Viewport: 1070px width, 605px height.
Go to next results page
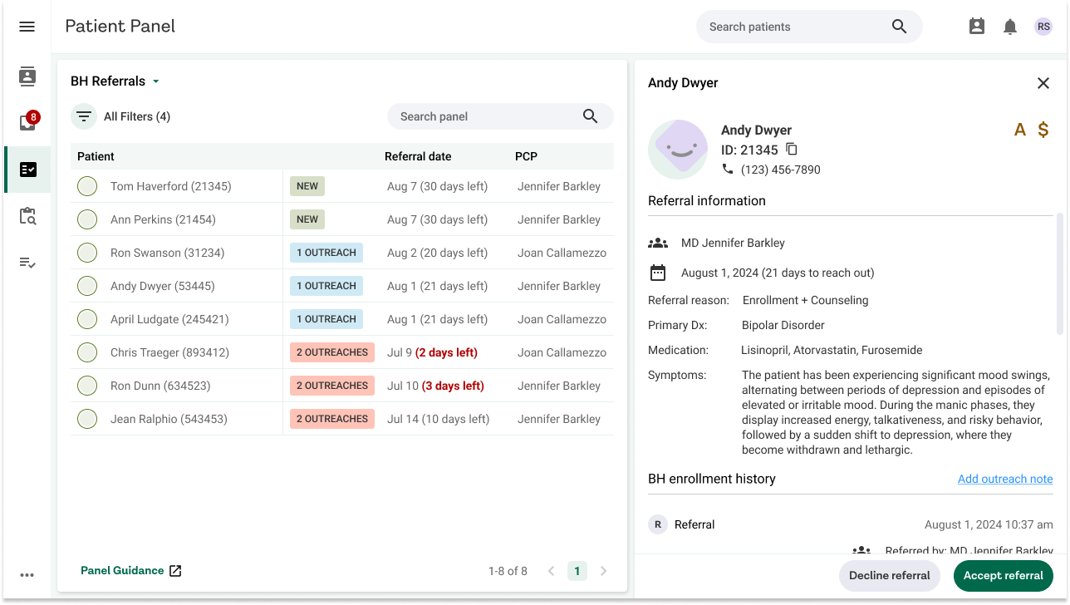pos(603,571)
